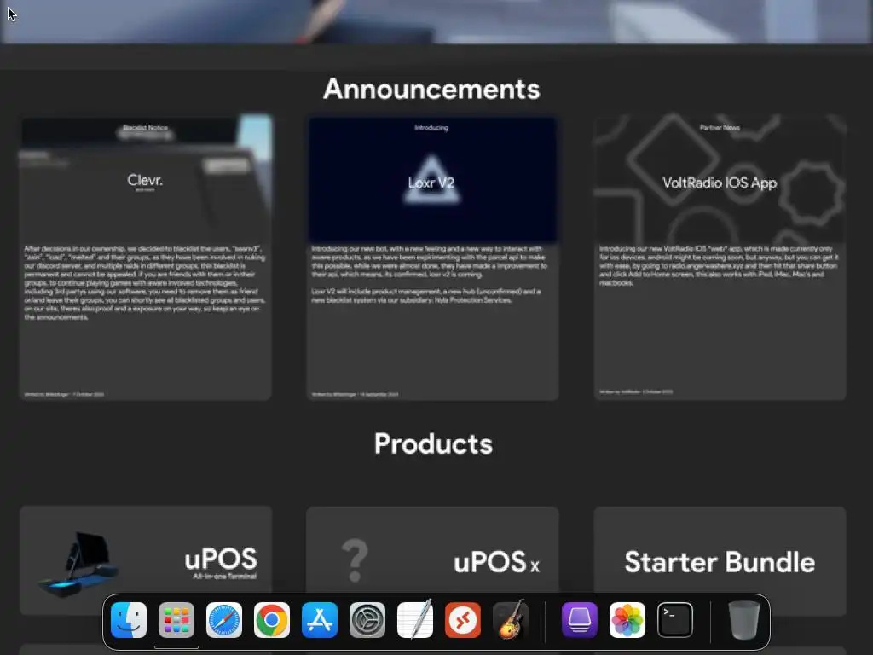This screenshot has height=655, width=873.
Task: Click the Products section heading
Action: click(433, 443)
